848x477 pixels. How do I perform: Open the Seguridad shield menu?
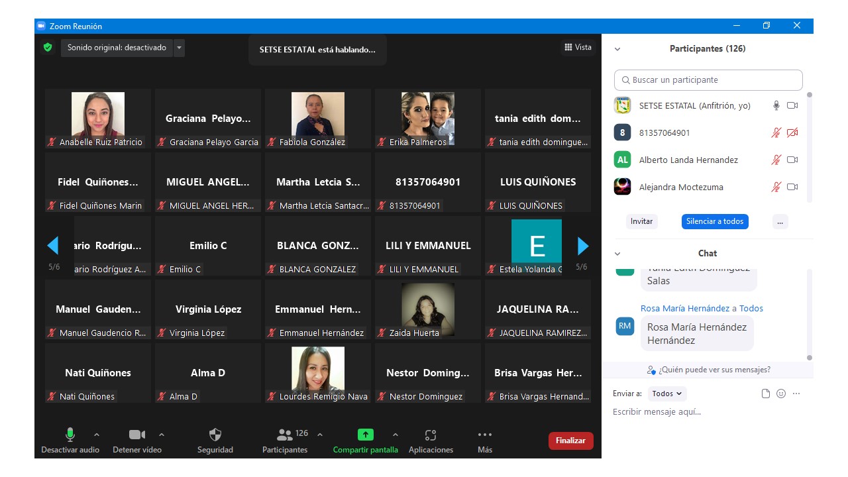tap(215, 441)
